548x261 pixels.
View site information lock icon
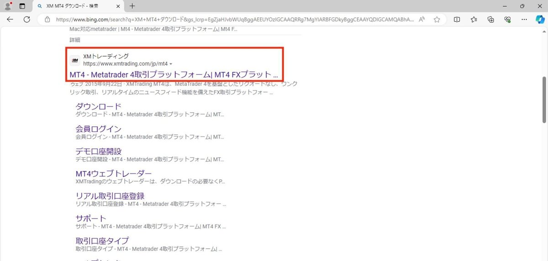(47, 20)
